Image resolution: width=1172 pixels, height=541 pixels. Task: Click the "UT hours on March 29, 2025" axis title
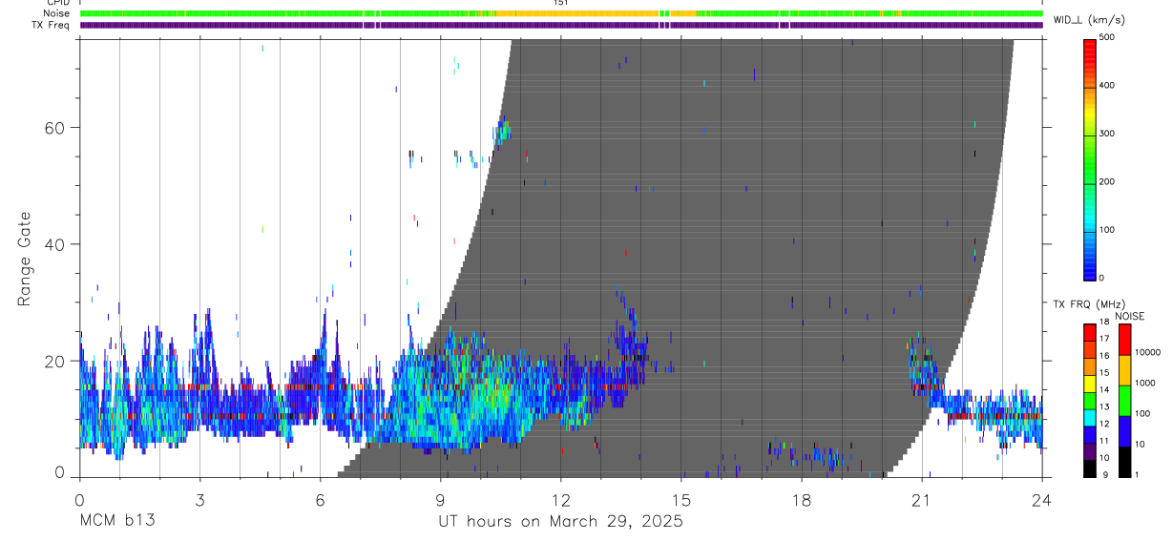point(560,521)
